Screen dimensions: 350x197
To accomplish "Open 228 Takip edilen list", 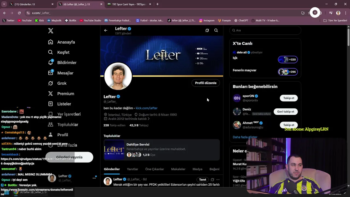I will click(x=114, y=125).
